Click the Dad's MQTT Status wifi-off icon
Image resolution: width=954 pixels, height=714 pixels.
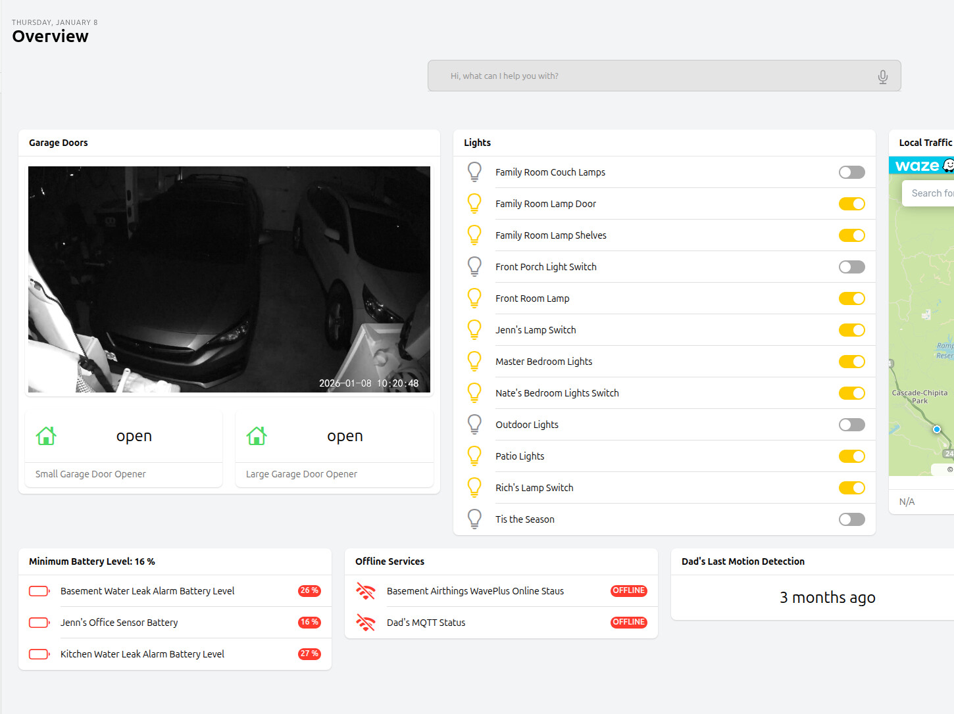pos(366,623)
